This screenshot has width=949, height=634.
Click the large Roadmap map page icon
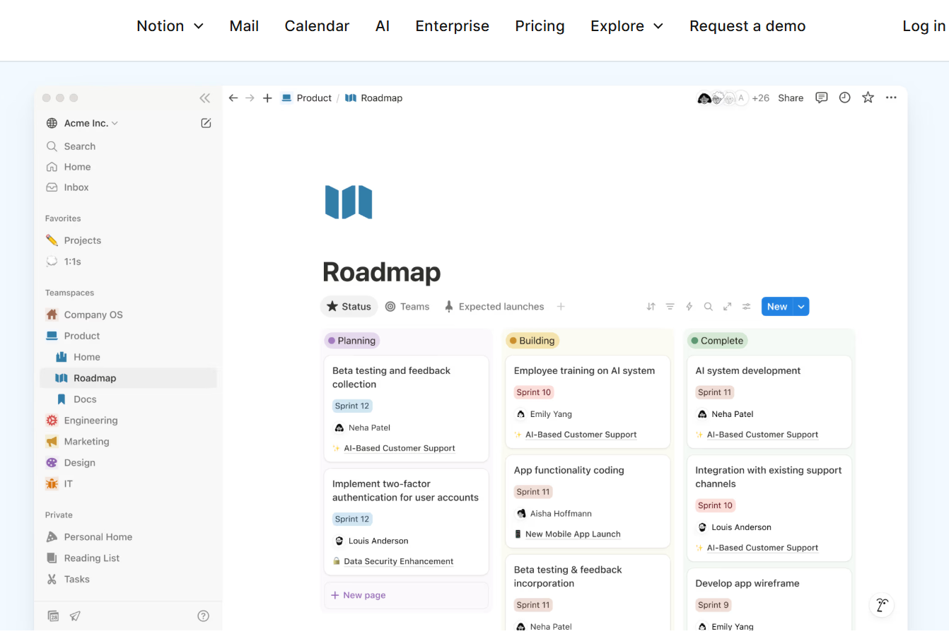tap(349, 202)
